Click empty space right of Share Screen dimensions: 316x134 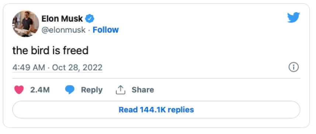point(222,90)
